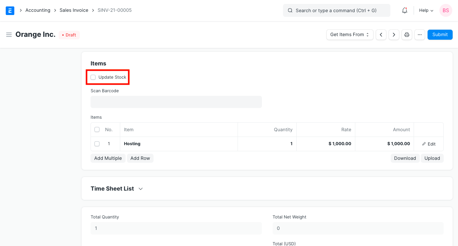The image size is (458, 246).
Task: Click inside the Scan Barcode field
Action: (x=176, y=102)
